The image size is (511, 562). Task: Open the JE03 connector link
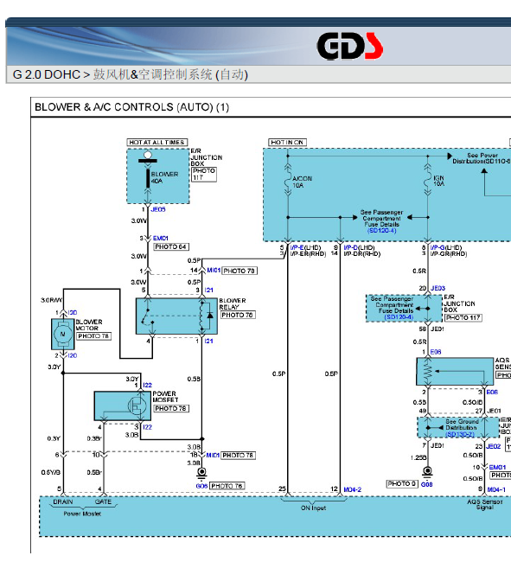coord(438,288)
